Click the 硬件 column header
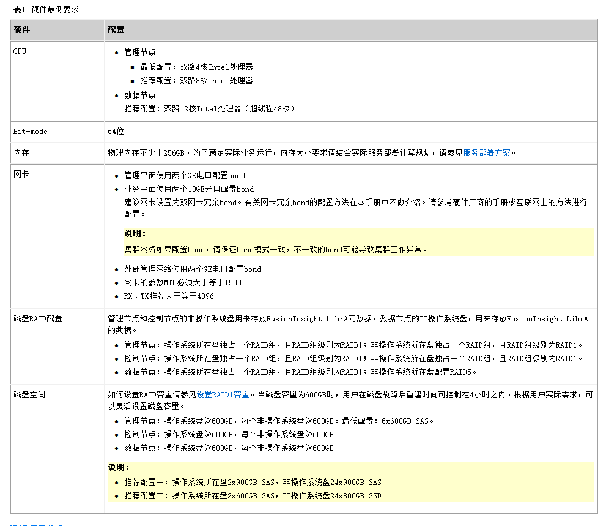 [22, 30]
